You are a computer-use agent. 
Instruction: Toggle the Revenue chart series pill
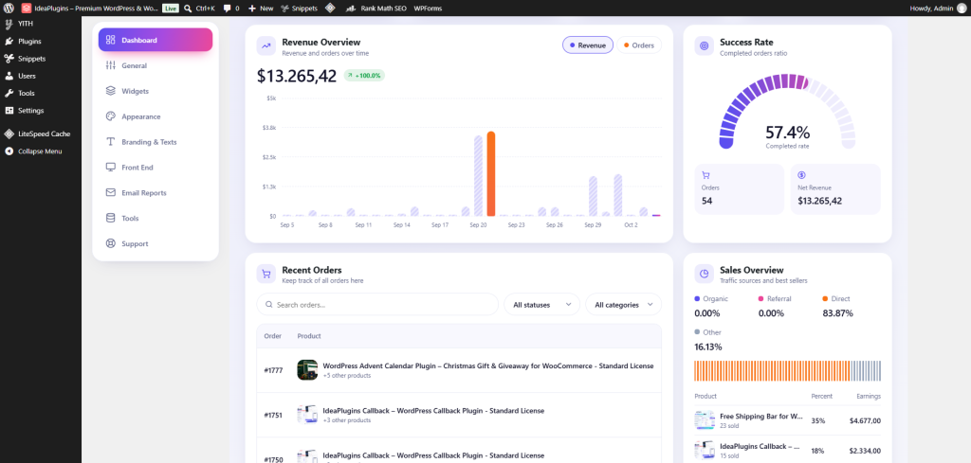[588, 45]
